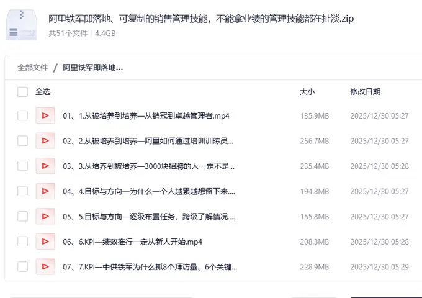Check the box for file 02 阿里如何通过培训
The width and height of the screenshot is (422, 298).
(x=22, y=141)
